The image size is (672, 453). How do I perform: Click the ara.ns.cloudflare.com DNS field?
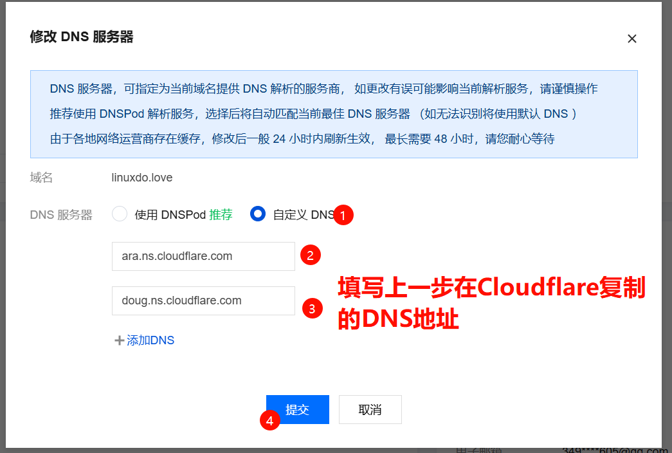click(x=203, y=256)
